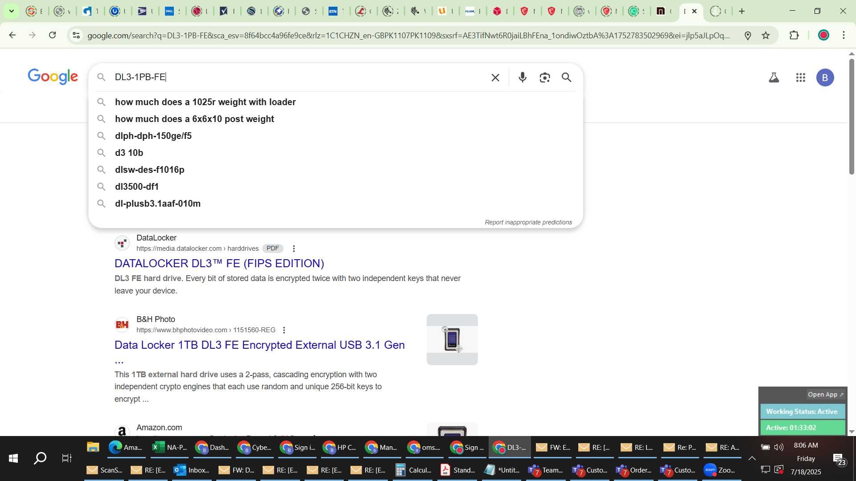Image resolution: width=856 pixels, height=481 pixels.
Task: Open File Explorer from the taskbar
Action: tap(93, 447)
